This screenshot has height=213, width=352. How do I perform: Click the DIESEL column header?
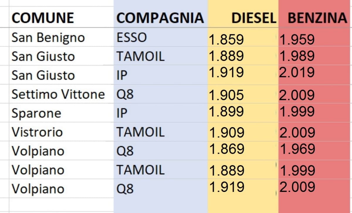click(x=254, y=18)
